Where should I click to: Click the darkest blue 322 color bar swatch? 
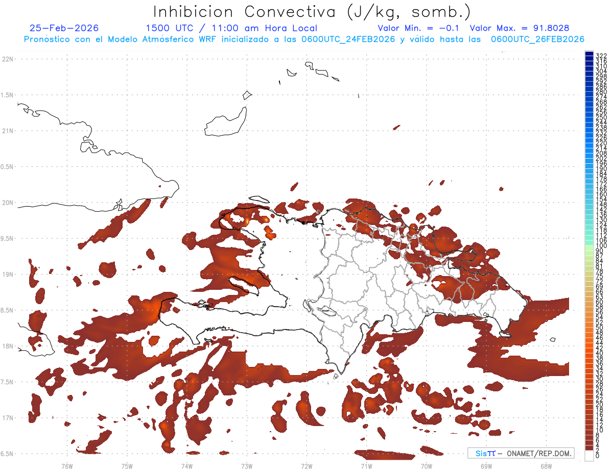(x=589, y=54)
